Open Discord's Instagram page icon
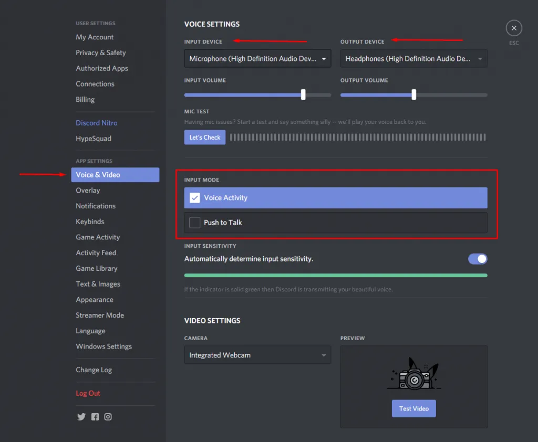538x442 pixels. click(x=108, y=417)
